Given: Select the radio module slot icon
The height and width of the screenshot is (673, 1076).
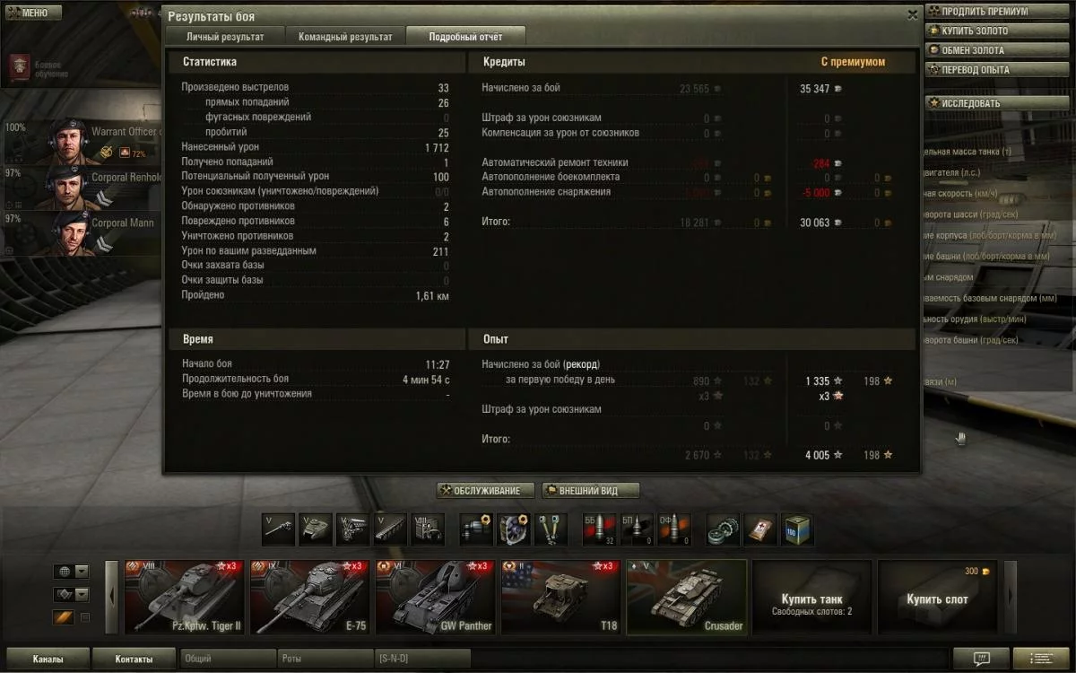Looking at the screenshot, I should coord(428,529).
